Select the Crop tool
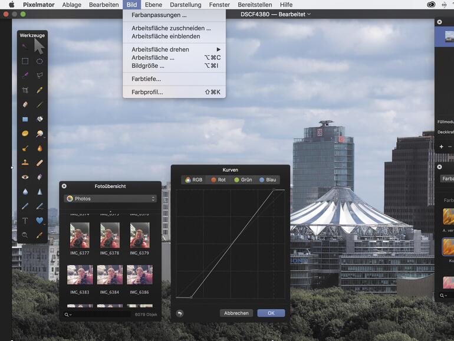Viewport: 454px width, 341px height. pyautogui.click(x=25, y=90)
